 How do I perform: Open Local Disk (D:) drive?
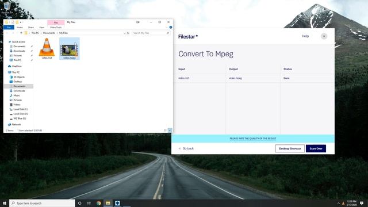[21, 114]
